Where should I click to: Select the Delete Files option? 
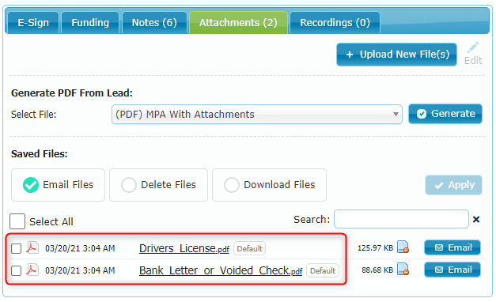[x=158, y=185]
